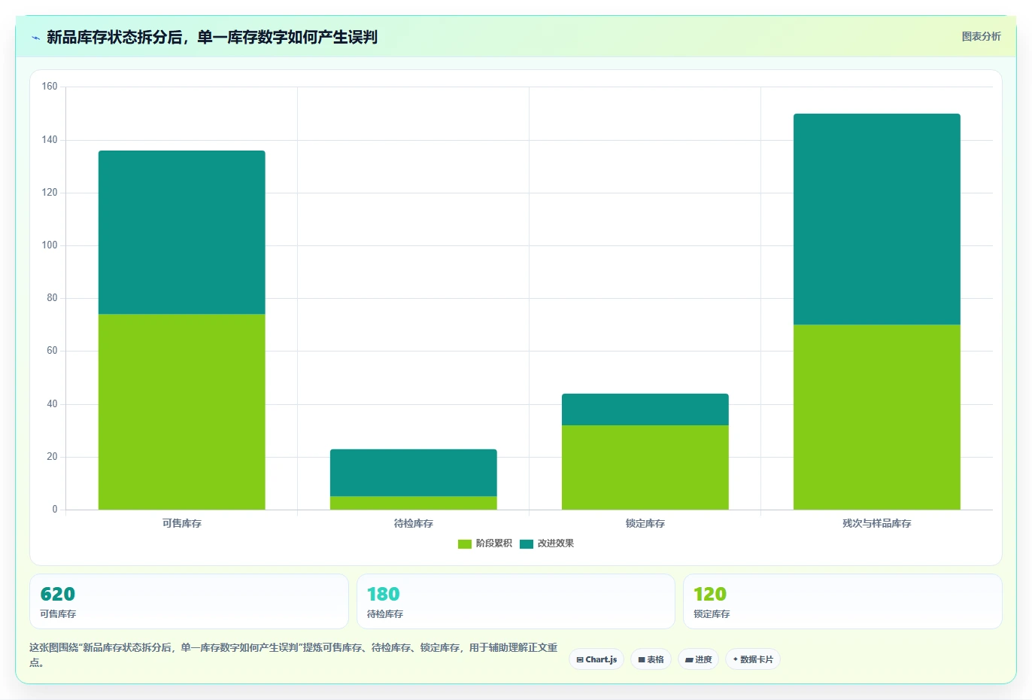This screenshot has width=1032, height=700.
Task: Click the teal segment of 待检库存 bar
Action: tap(414, 473)
